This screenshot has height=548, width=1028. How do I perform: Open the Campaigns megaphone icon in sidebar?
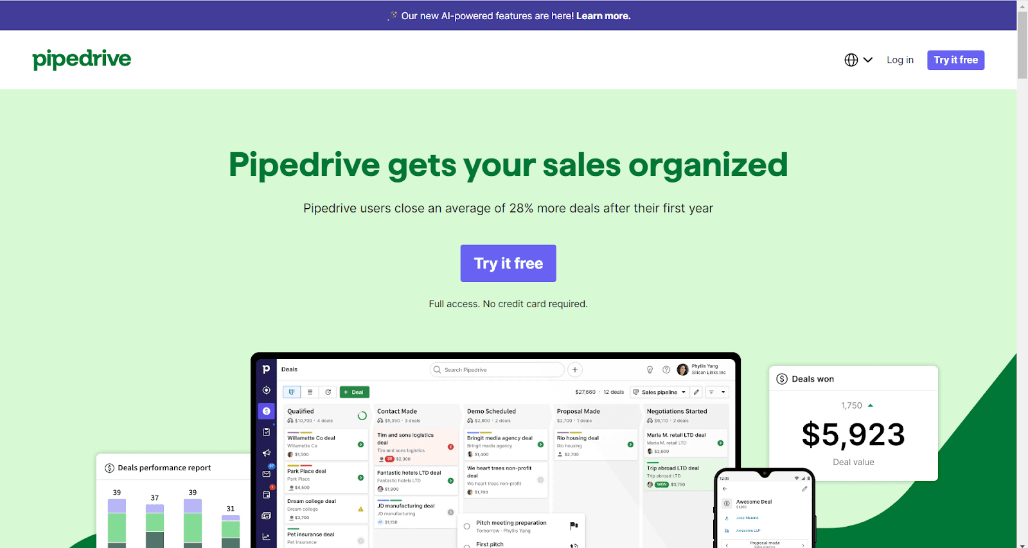coord(266,453)
